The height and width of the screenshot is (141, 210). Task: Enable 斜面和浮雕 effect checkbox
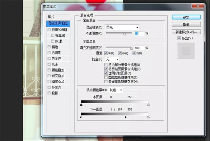tap(49, 30)
